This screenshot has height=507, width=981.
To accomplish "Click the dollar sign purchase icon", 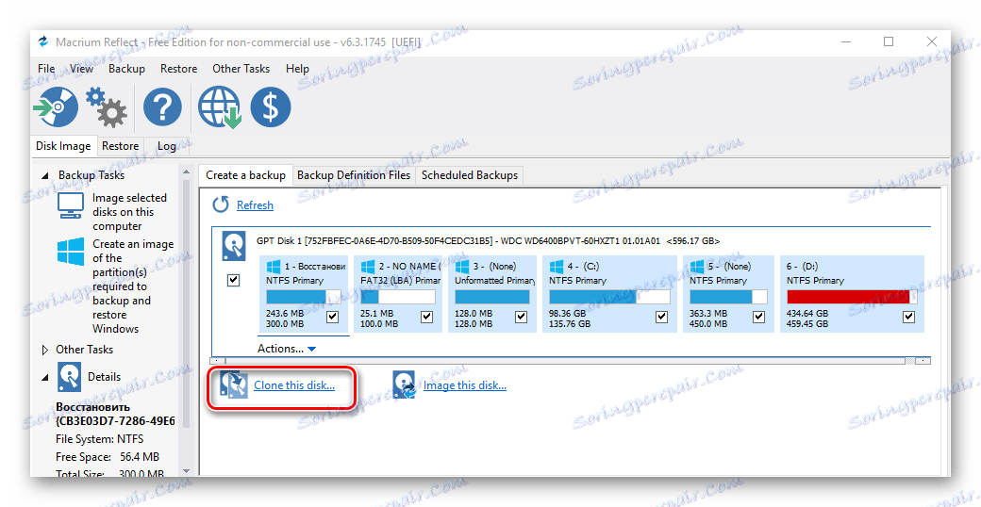I will (x=271, y=106).
